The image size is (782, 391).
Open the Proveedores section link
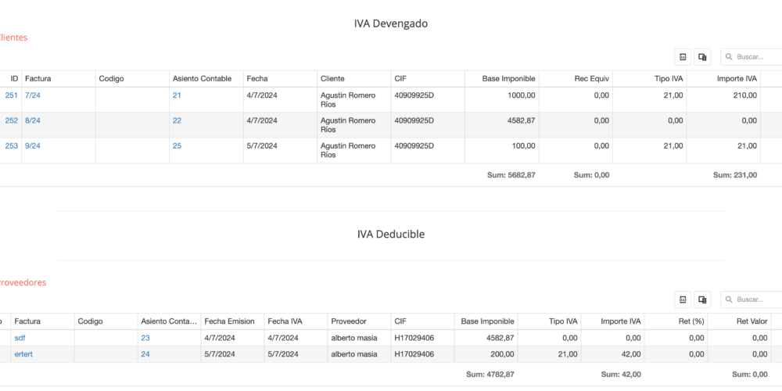point(23,282)
